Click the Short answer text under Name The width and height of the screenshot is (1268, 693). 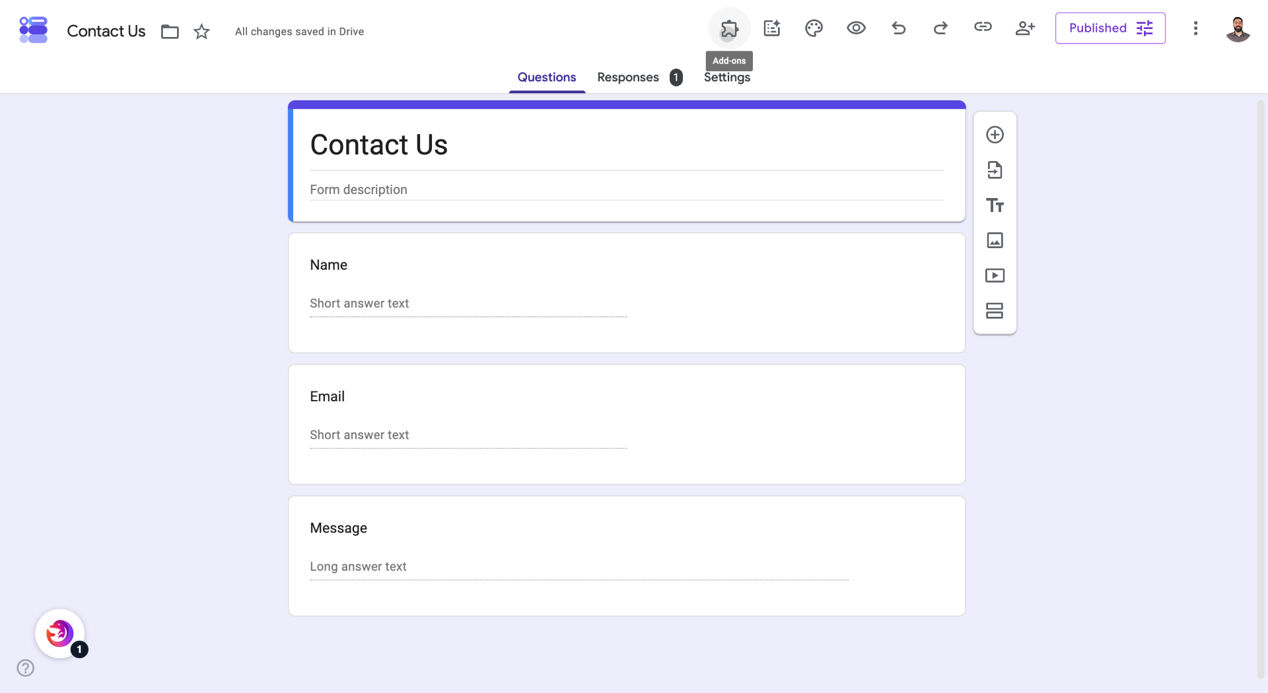[x=359, y=304]
